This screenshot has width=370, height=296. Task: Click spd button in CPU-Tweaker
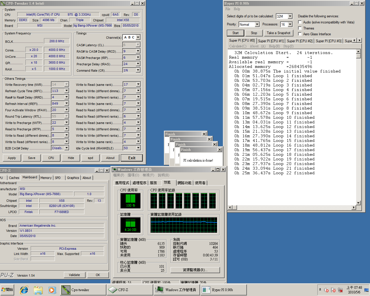[x=90, y=158]
